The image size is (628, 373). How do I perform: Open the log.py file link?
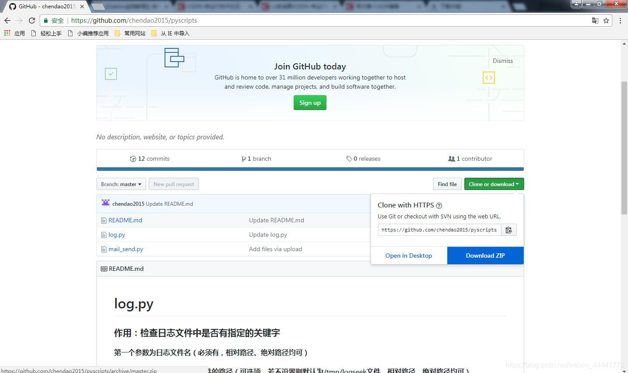pyautogui.click(x=117, y=235)
